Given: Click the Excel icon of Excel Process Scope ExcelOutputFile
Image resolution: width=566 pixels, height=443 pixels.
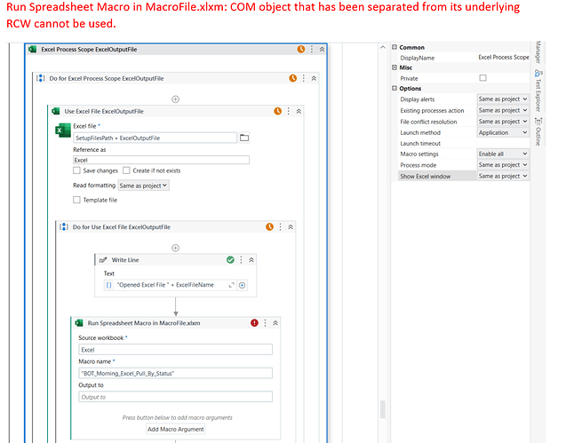Looking at the screenshot, I should tap(33, 50).
